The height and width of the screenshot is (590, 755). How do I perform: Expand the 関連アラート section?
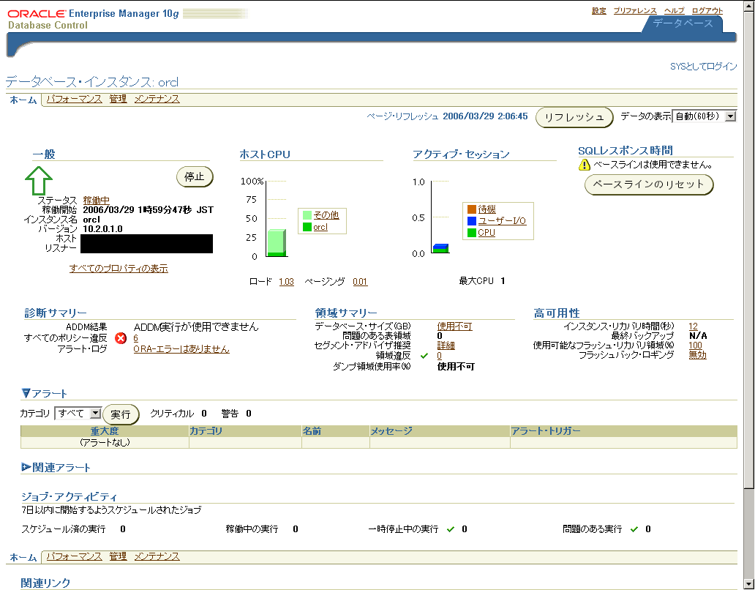click(26, 467)
